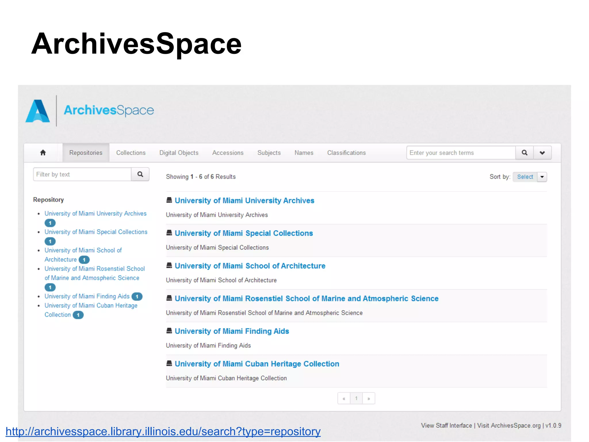Click repository icon beside Rosenstiel School result
Viewport: 589px width, 442px height.
(x=169, y=298)
